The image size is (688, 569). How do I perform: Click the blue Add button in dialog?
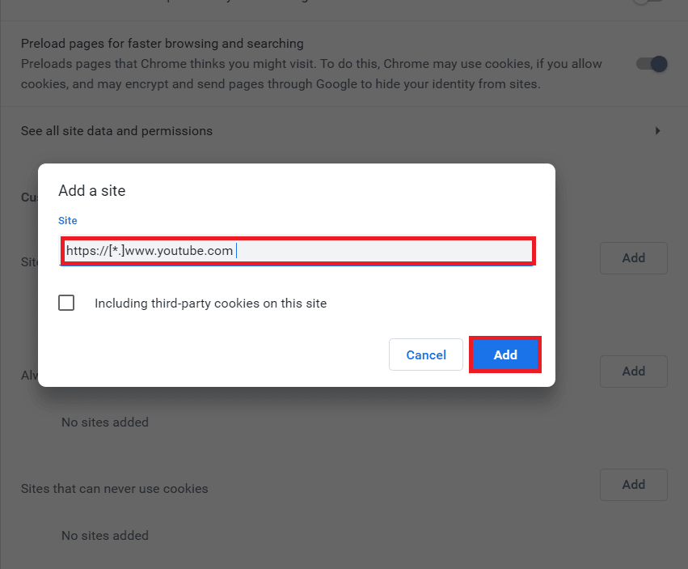coord(505,355)
